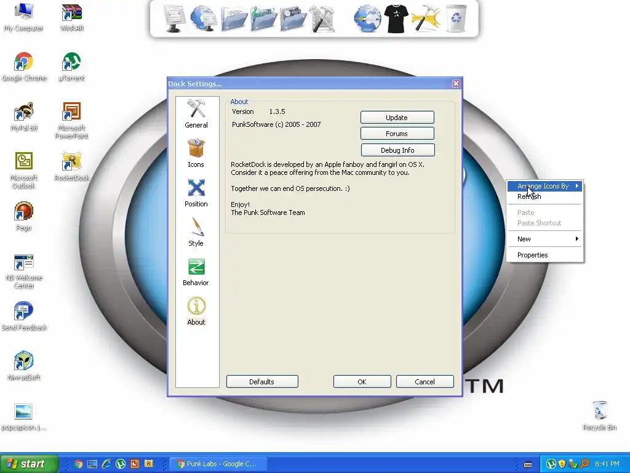Confirm dialog with OK button
The image size is (630, 473).
362,382
